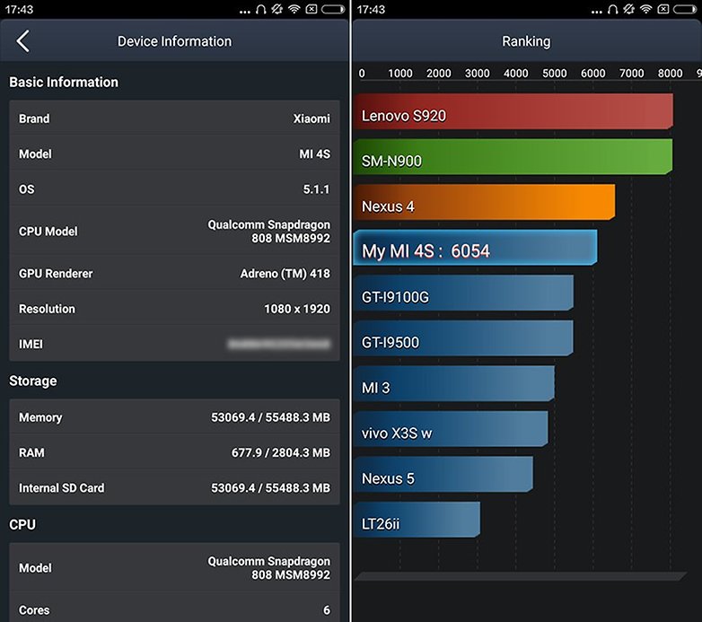Select the Lenovo S920 red ranking bar
The image size is (702, 622).
(x=513, y=111)
